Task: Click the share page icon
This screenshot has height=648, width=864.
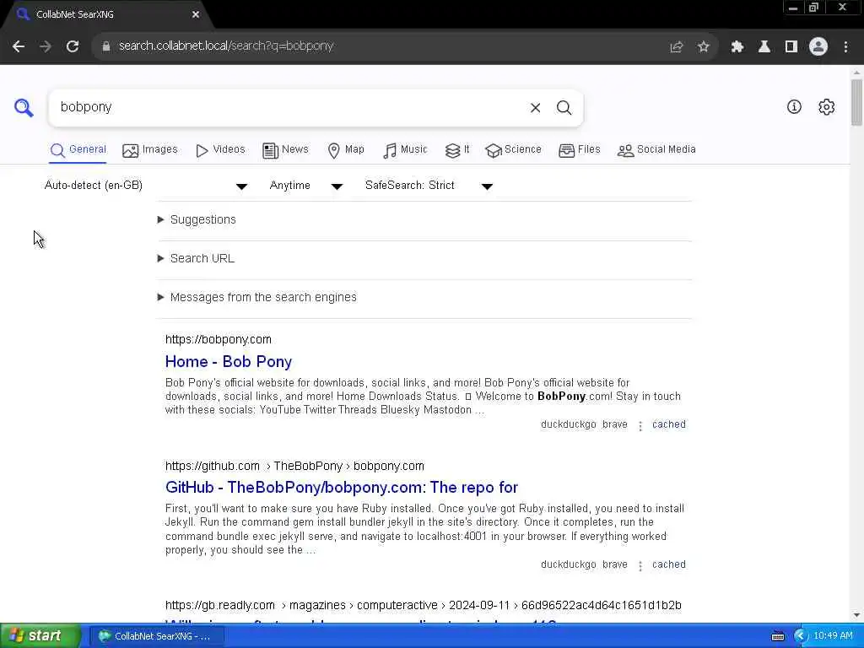Action: tap(676, 47)
